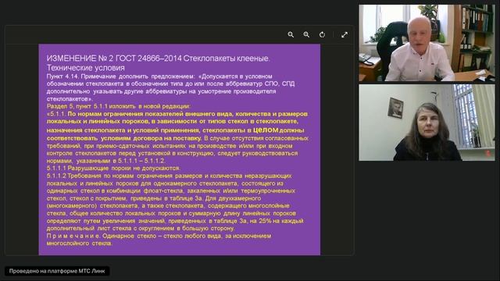Click the last line 'многослойного стекла.'
This screenshot has width=500, height=281.
pos(80,244)
